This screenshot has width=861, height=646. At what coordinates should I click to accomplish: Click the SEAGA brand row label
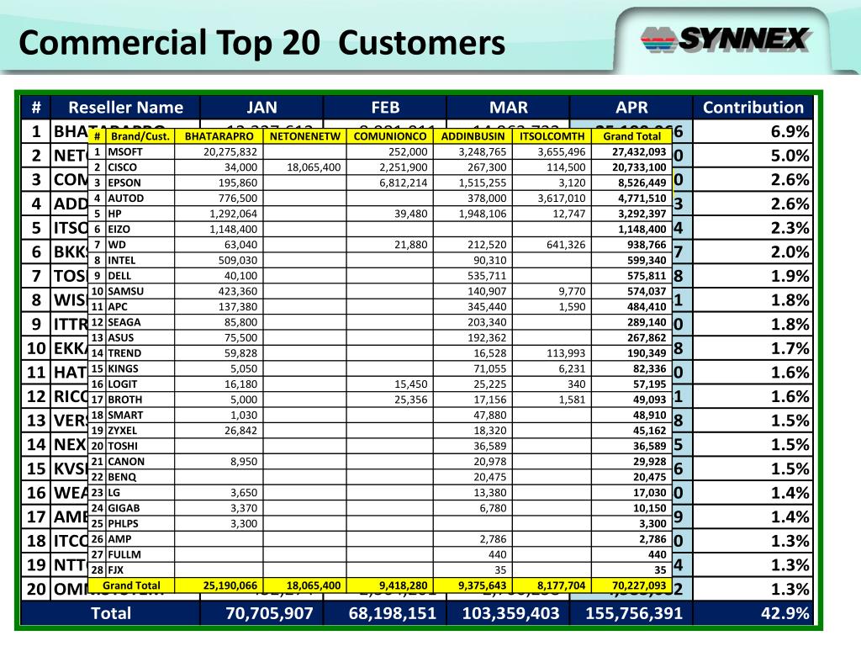tap(124, 322)
